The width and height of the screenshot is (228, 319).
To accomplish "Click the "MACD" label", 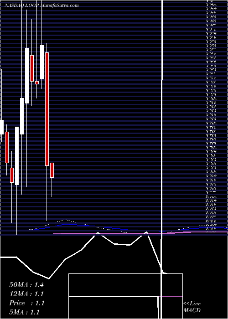I will (x=192, y=310).
